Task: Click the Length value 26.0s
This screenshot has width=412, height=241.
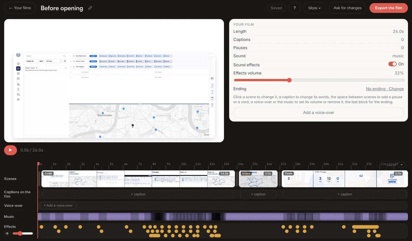Action: [398, 32]
